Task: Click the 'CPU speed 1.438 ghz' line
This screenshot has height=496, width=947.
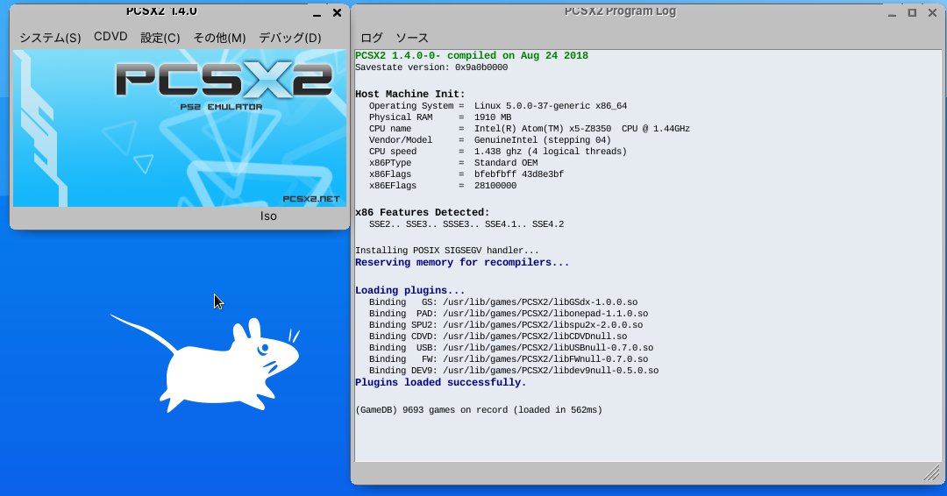Action: (x=498, y=152)
